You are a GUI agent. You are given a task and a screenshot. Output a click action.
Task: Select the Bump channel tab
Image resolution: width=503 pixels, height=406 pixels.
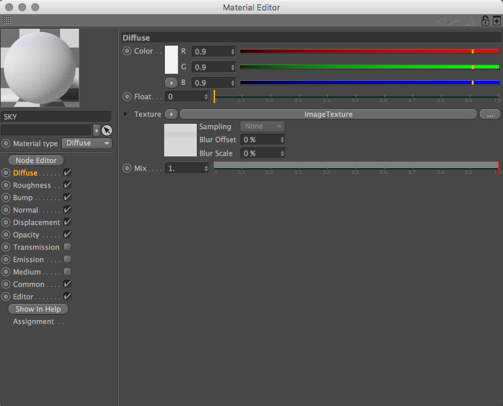23,197
